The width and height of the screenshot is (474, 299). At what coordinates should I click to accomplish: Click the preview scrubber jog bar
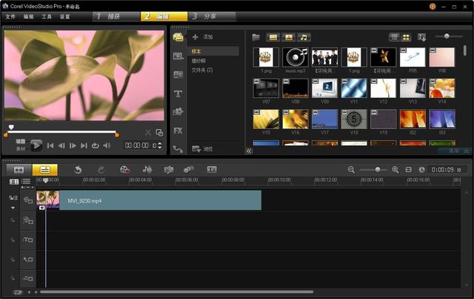[x=62, y=132]
